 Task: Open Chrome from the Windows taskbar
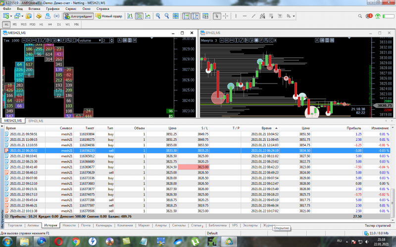click(x=76, y=242)
